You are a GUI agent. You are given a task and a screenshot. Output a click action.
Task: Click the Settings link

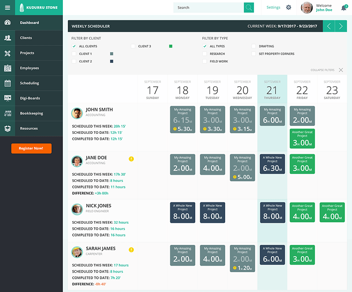click(273, 7)
